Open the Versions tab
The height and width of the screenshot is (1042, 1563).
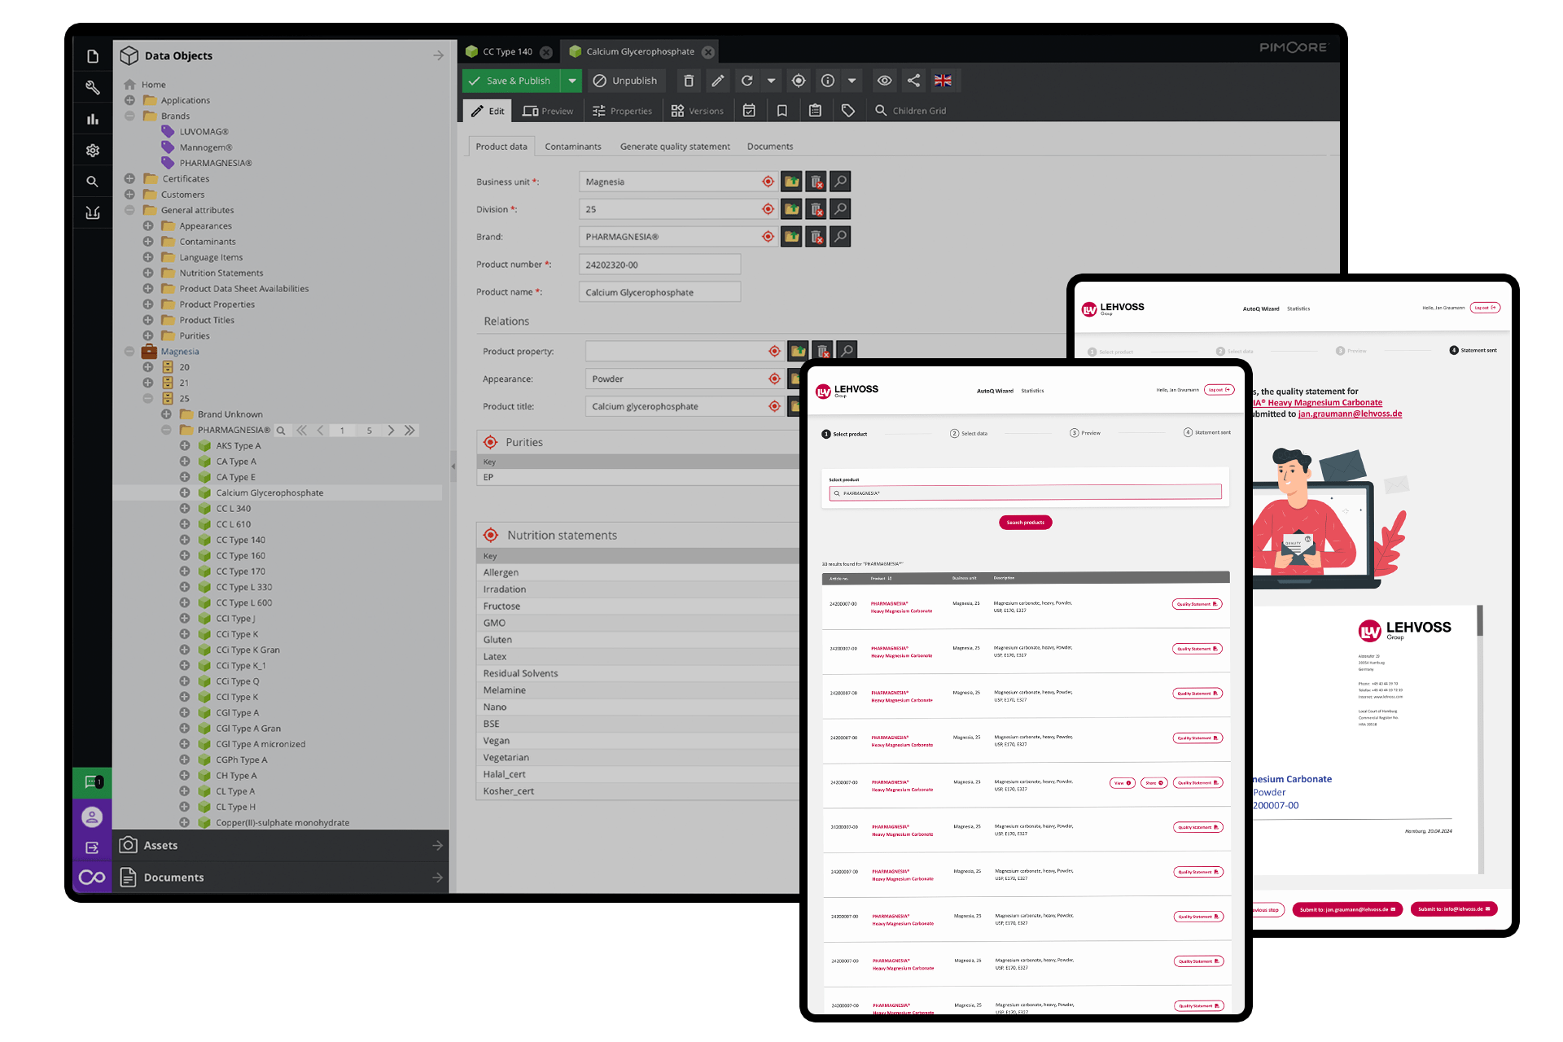(697, 111)
